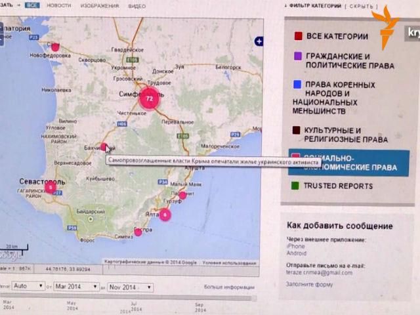Viewport: 420px width, 315px height.
Task: Switch to ВИДЕО tab
Action: (x=137, y=6)
